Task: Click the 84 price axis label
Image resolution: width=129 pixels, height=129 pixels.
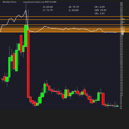Action: point(121,102)
